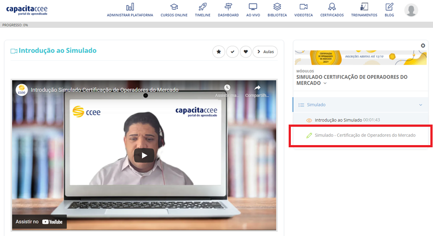This screenshot has width=433, height=236.
Task: Click SIMULADO CERTIFICAÇÃO DE OPERADORES DO MERCADO title
Action: click(x=352, y=80)
